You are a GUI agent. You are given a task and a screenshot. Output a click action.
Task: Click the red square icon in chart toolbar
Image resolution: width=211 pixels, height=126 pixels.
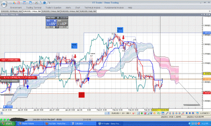tap(145, 113)
